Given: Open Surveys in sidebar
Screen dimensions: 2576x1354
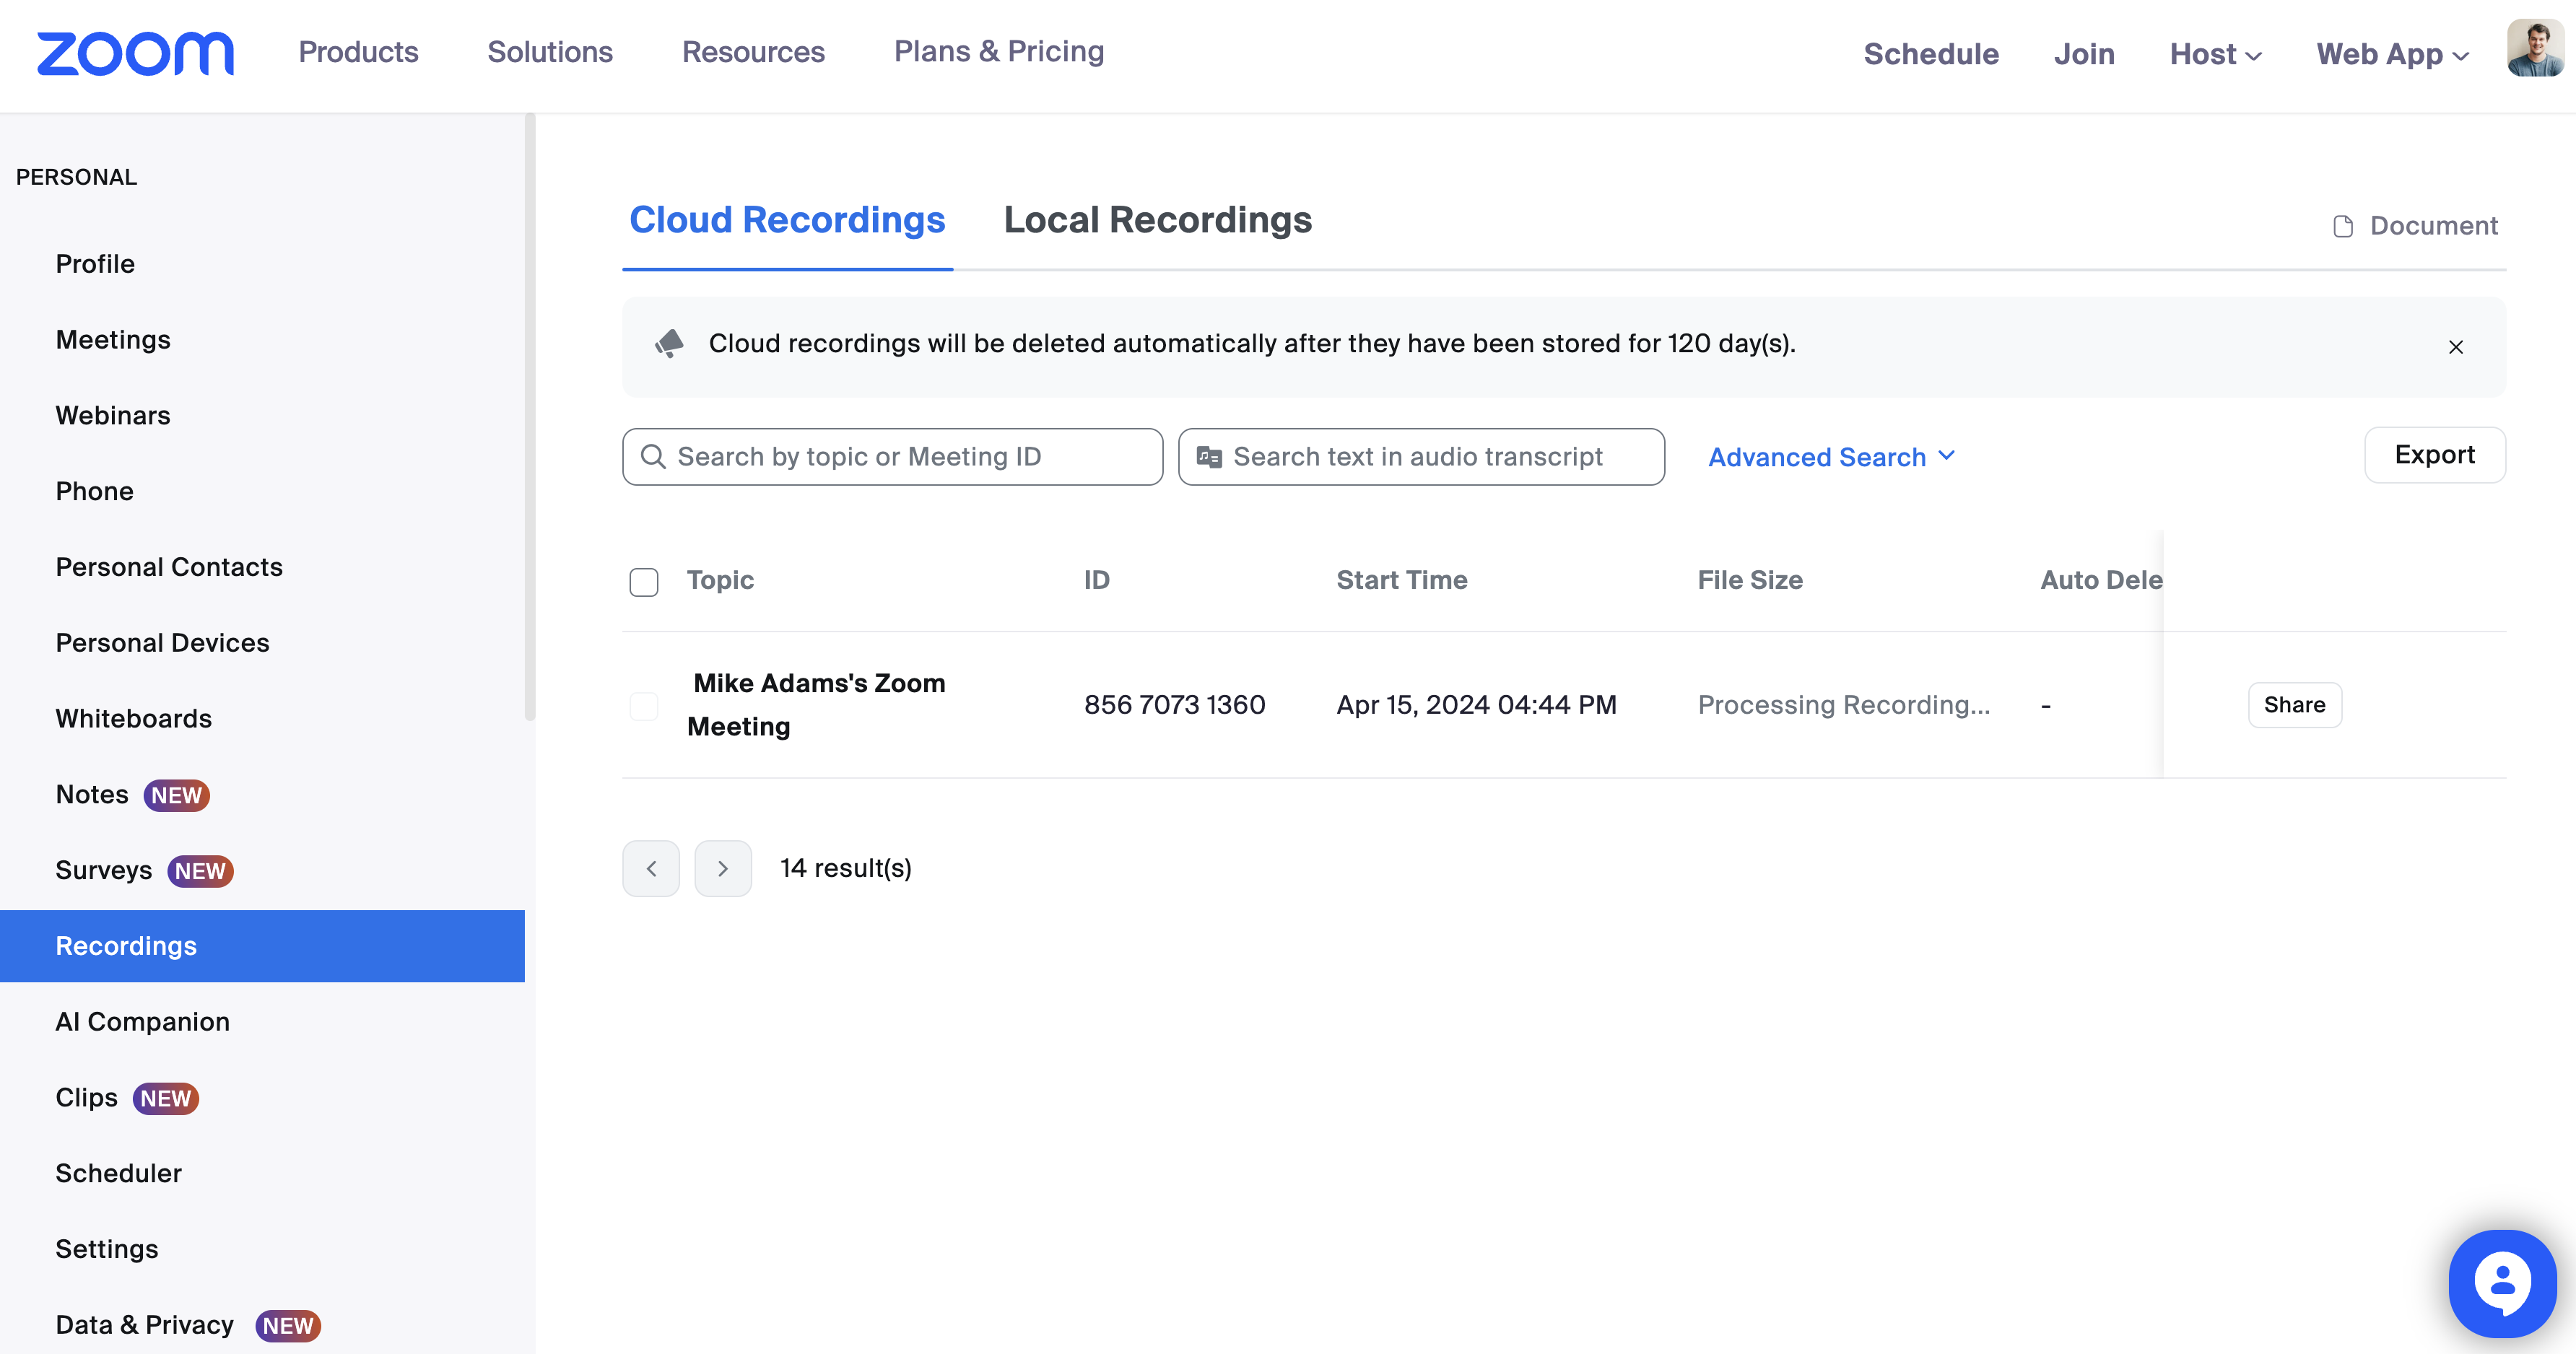Looking at the screenshot, I should (x=104, y=871).
